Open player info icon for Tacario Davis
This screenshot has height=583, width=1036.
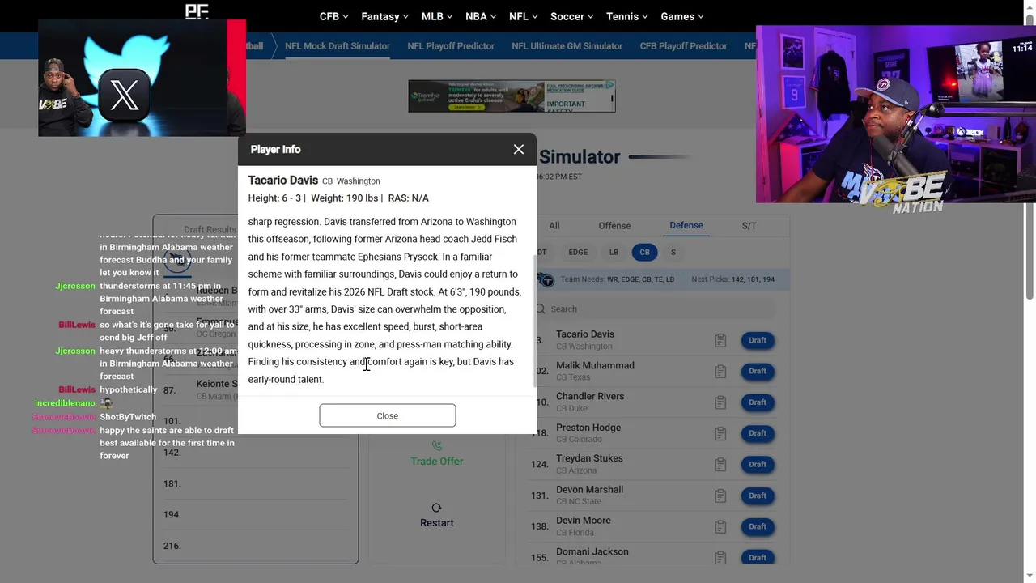(x=720, y=340)
